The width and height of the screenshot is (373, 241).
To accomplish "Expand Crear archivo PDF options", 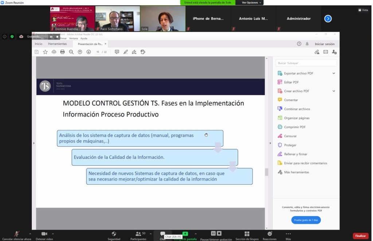I will [334, 91].
